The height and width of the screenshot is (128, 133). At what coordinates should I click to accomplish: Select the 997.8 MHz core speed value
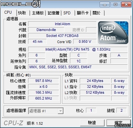[43, 81]
